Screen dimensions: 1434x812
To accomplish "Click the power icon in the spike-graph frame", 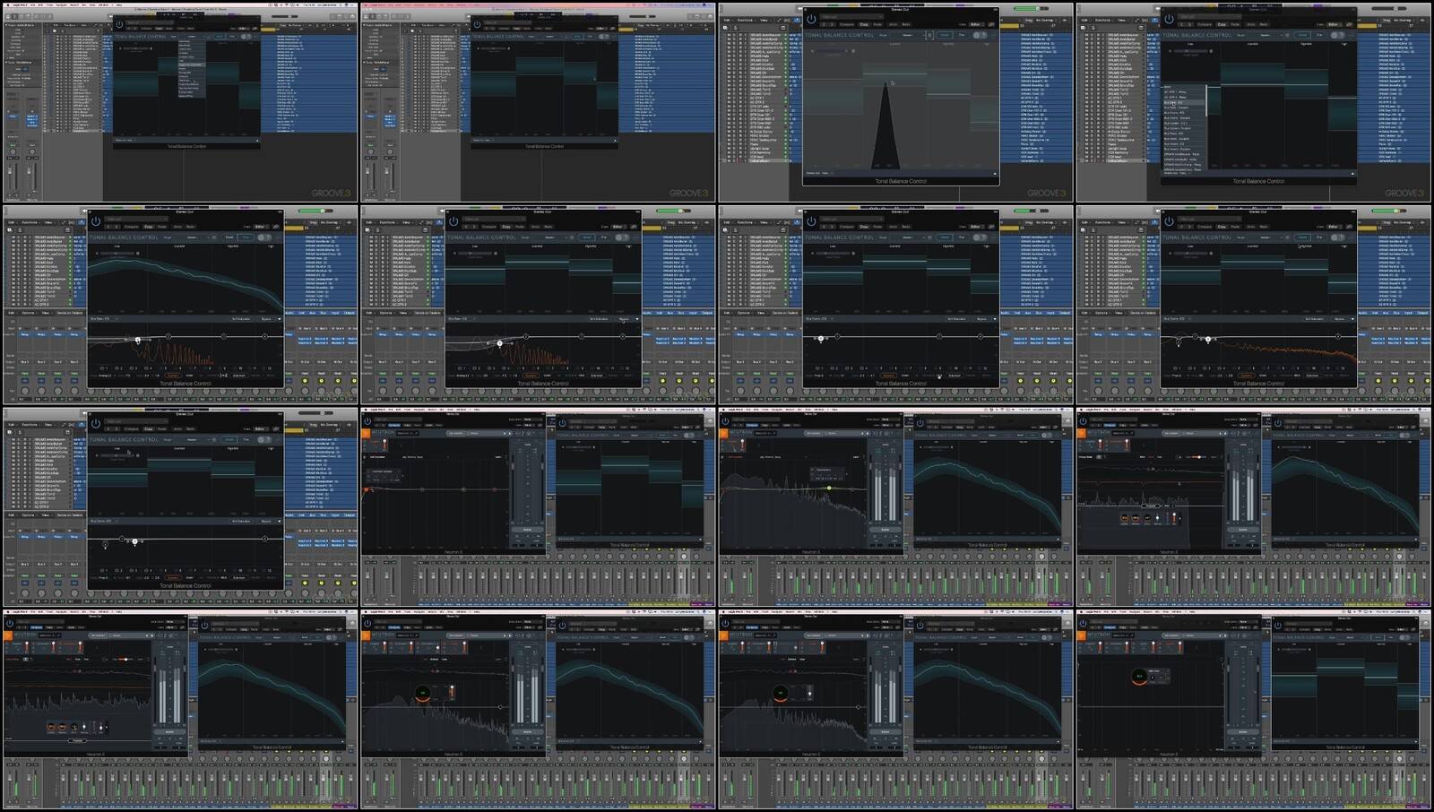I will (x=811, y=18).
